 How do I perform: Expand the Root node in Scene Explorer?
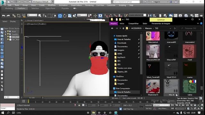pos(5,32)
